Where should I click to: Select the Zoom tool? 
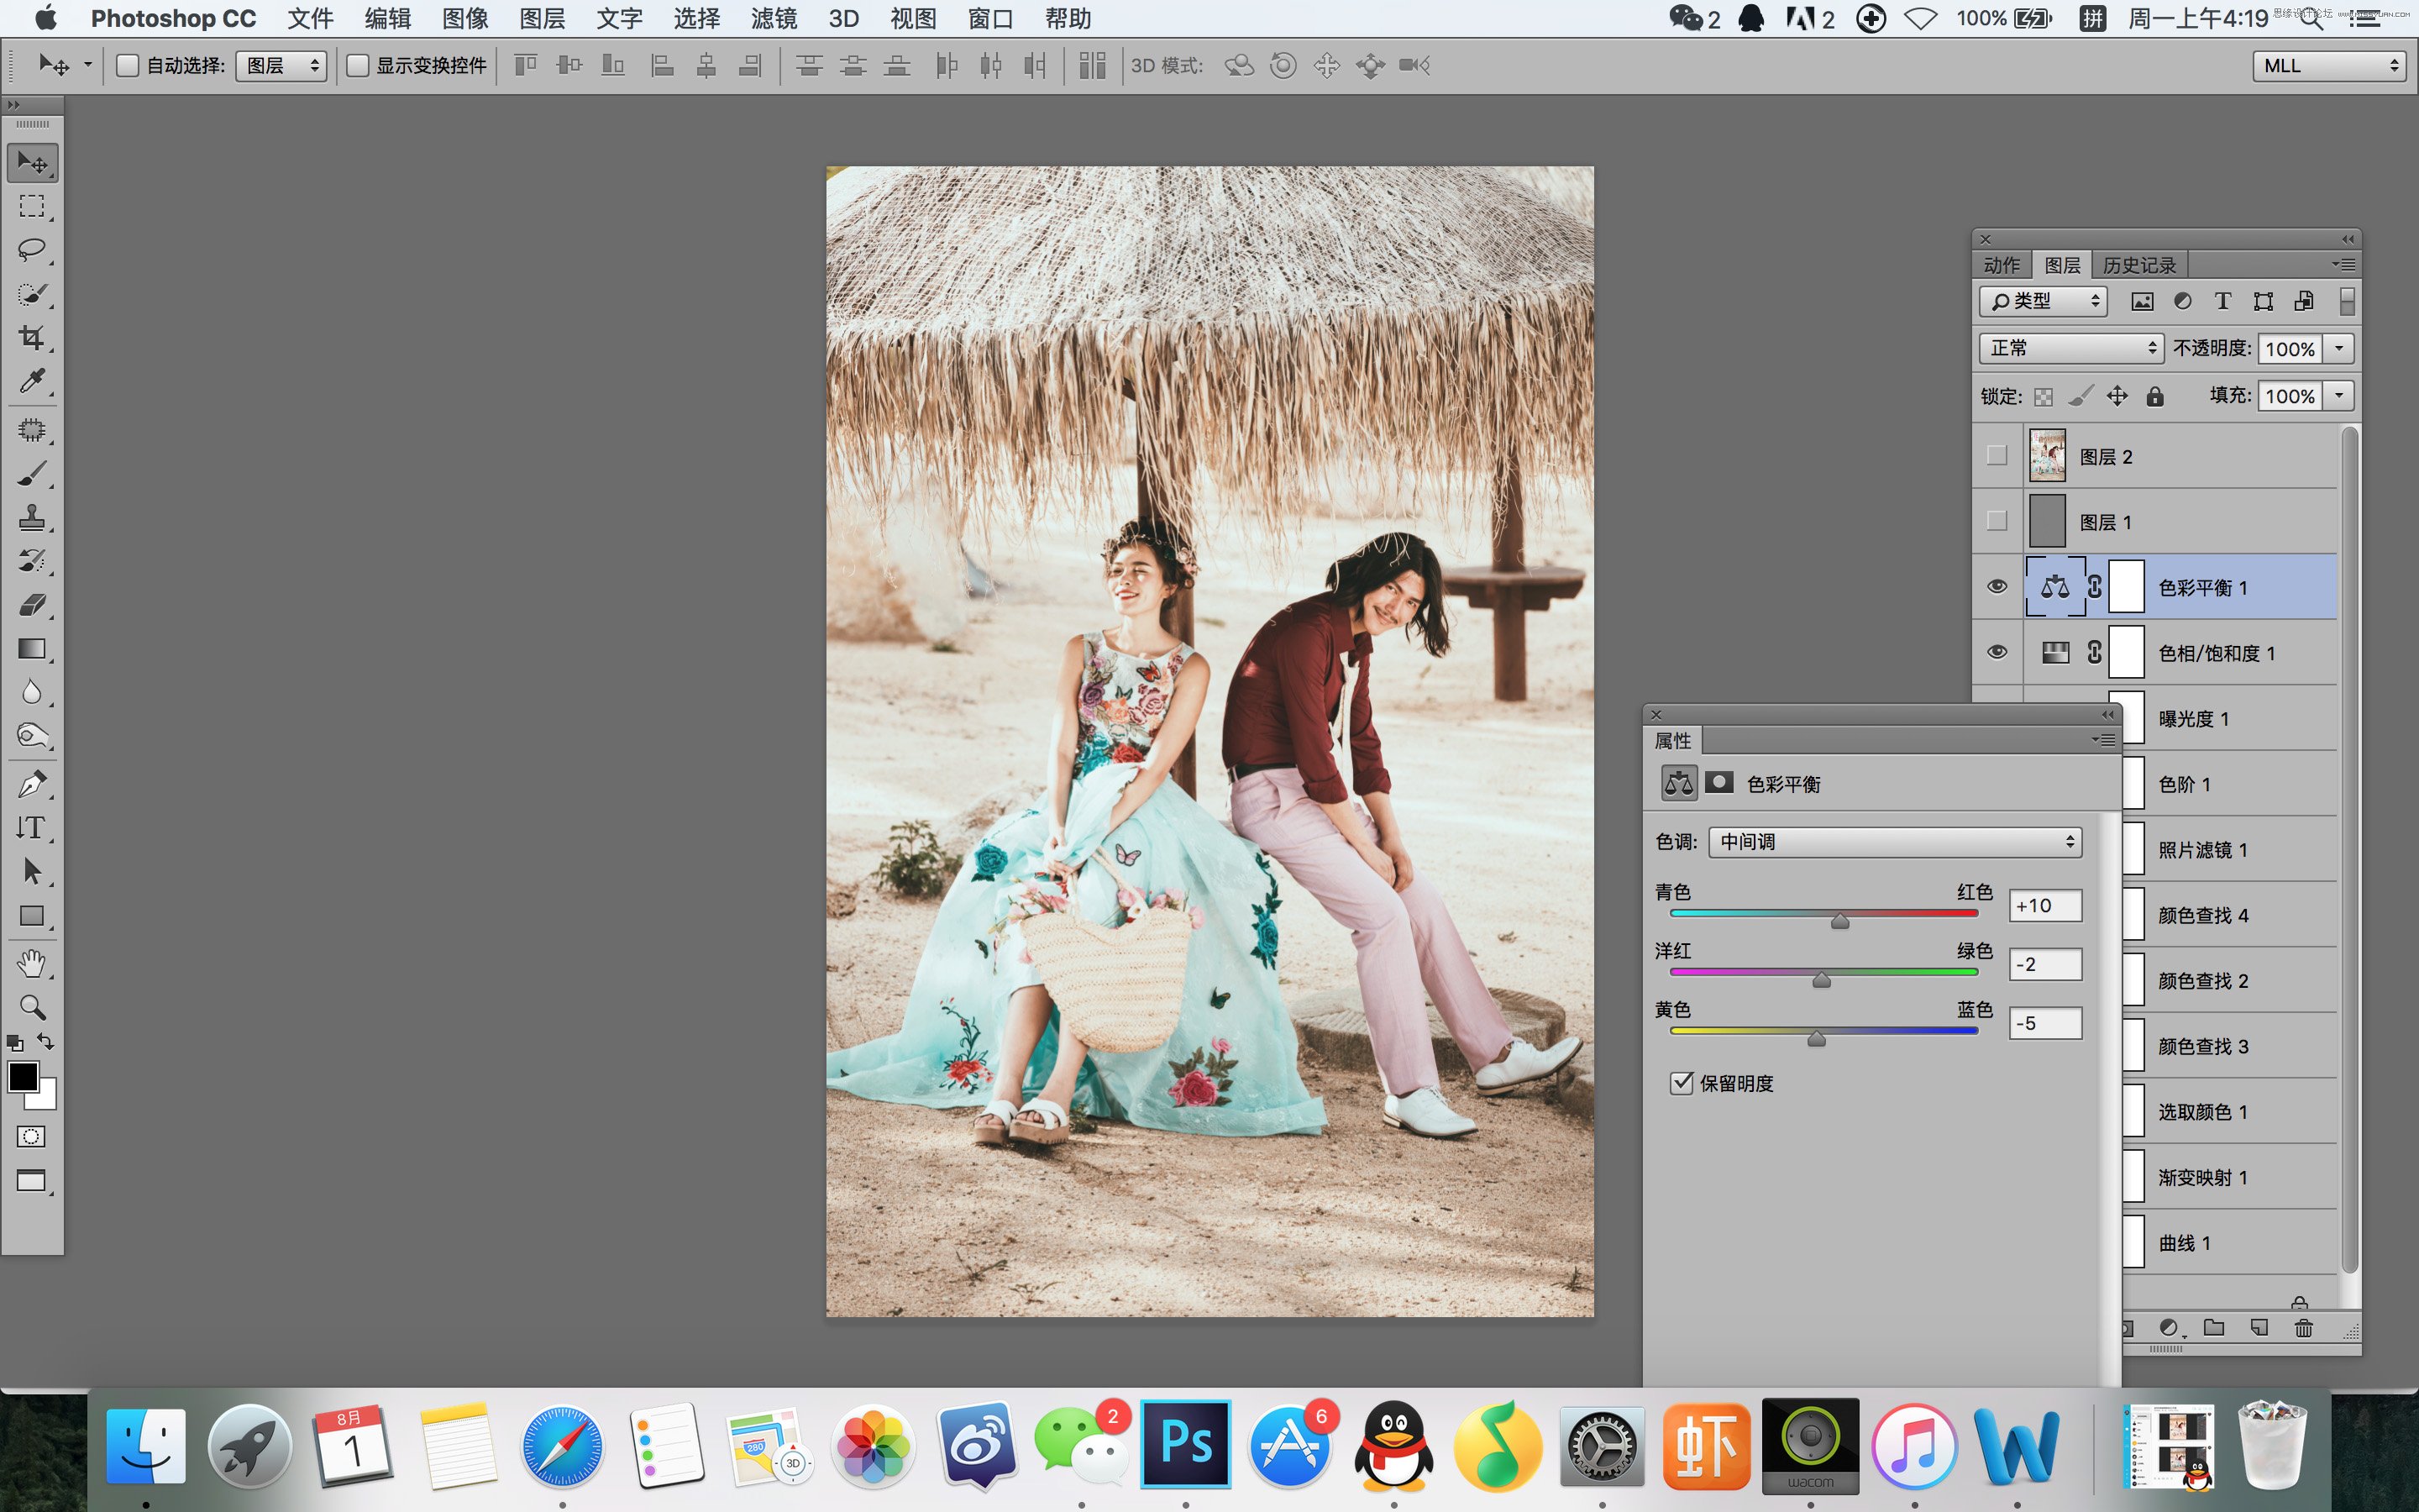[32, 1007]
